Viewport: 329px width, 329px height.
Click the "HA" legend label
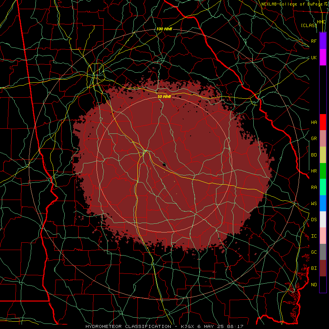314,122
